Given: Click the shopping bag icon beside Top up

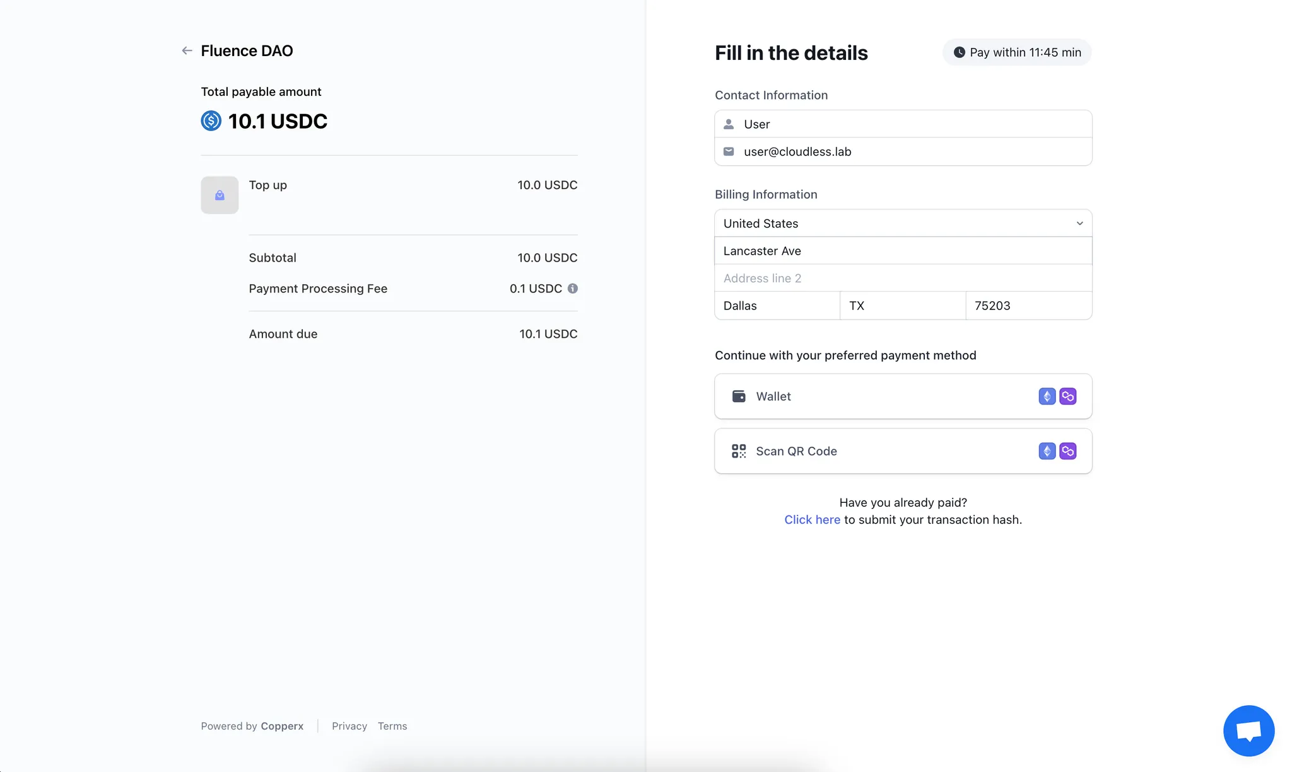Looking at the screenshot, I should pyautogui.click(x=219, y=195).
